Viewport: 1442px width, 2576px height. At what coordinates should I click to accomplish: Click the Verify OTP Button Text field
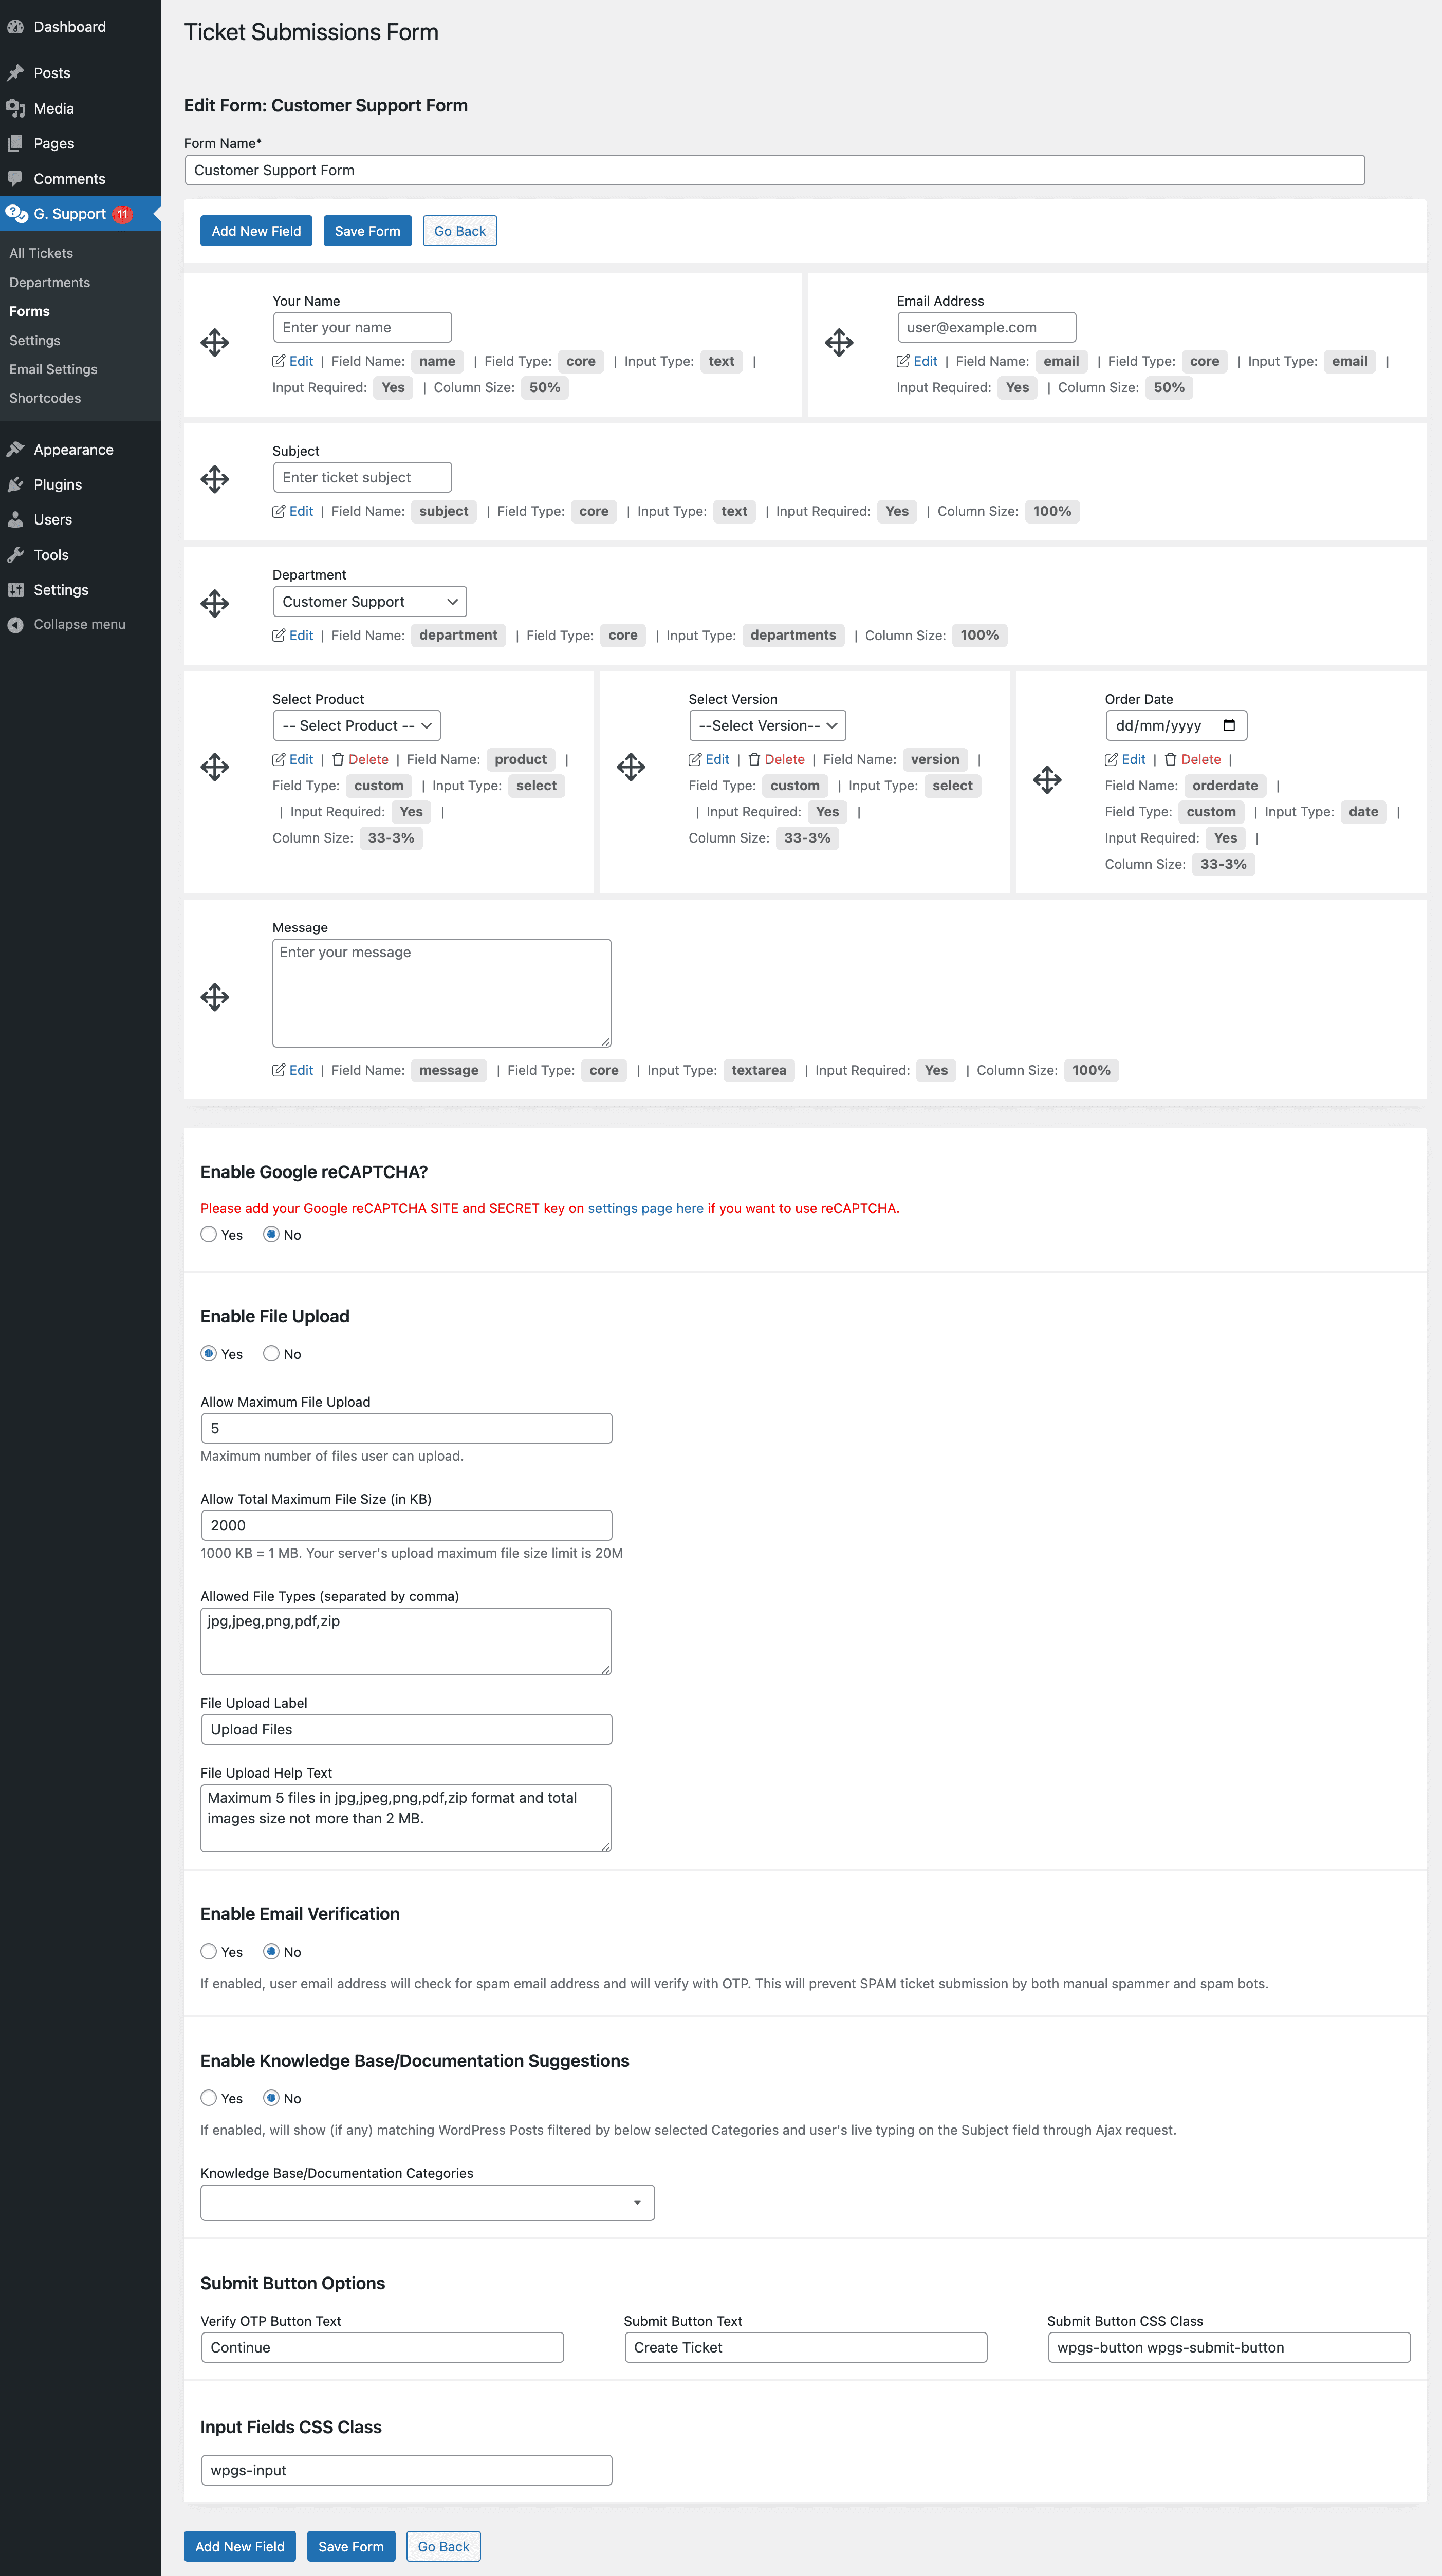[x=382, y=2347]
